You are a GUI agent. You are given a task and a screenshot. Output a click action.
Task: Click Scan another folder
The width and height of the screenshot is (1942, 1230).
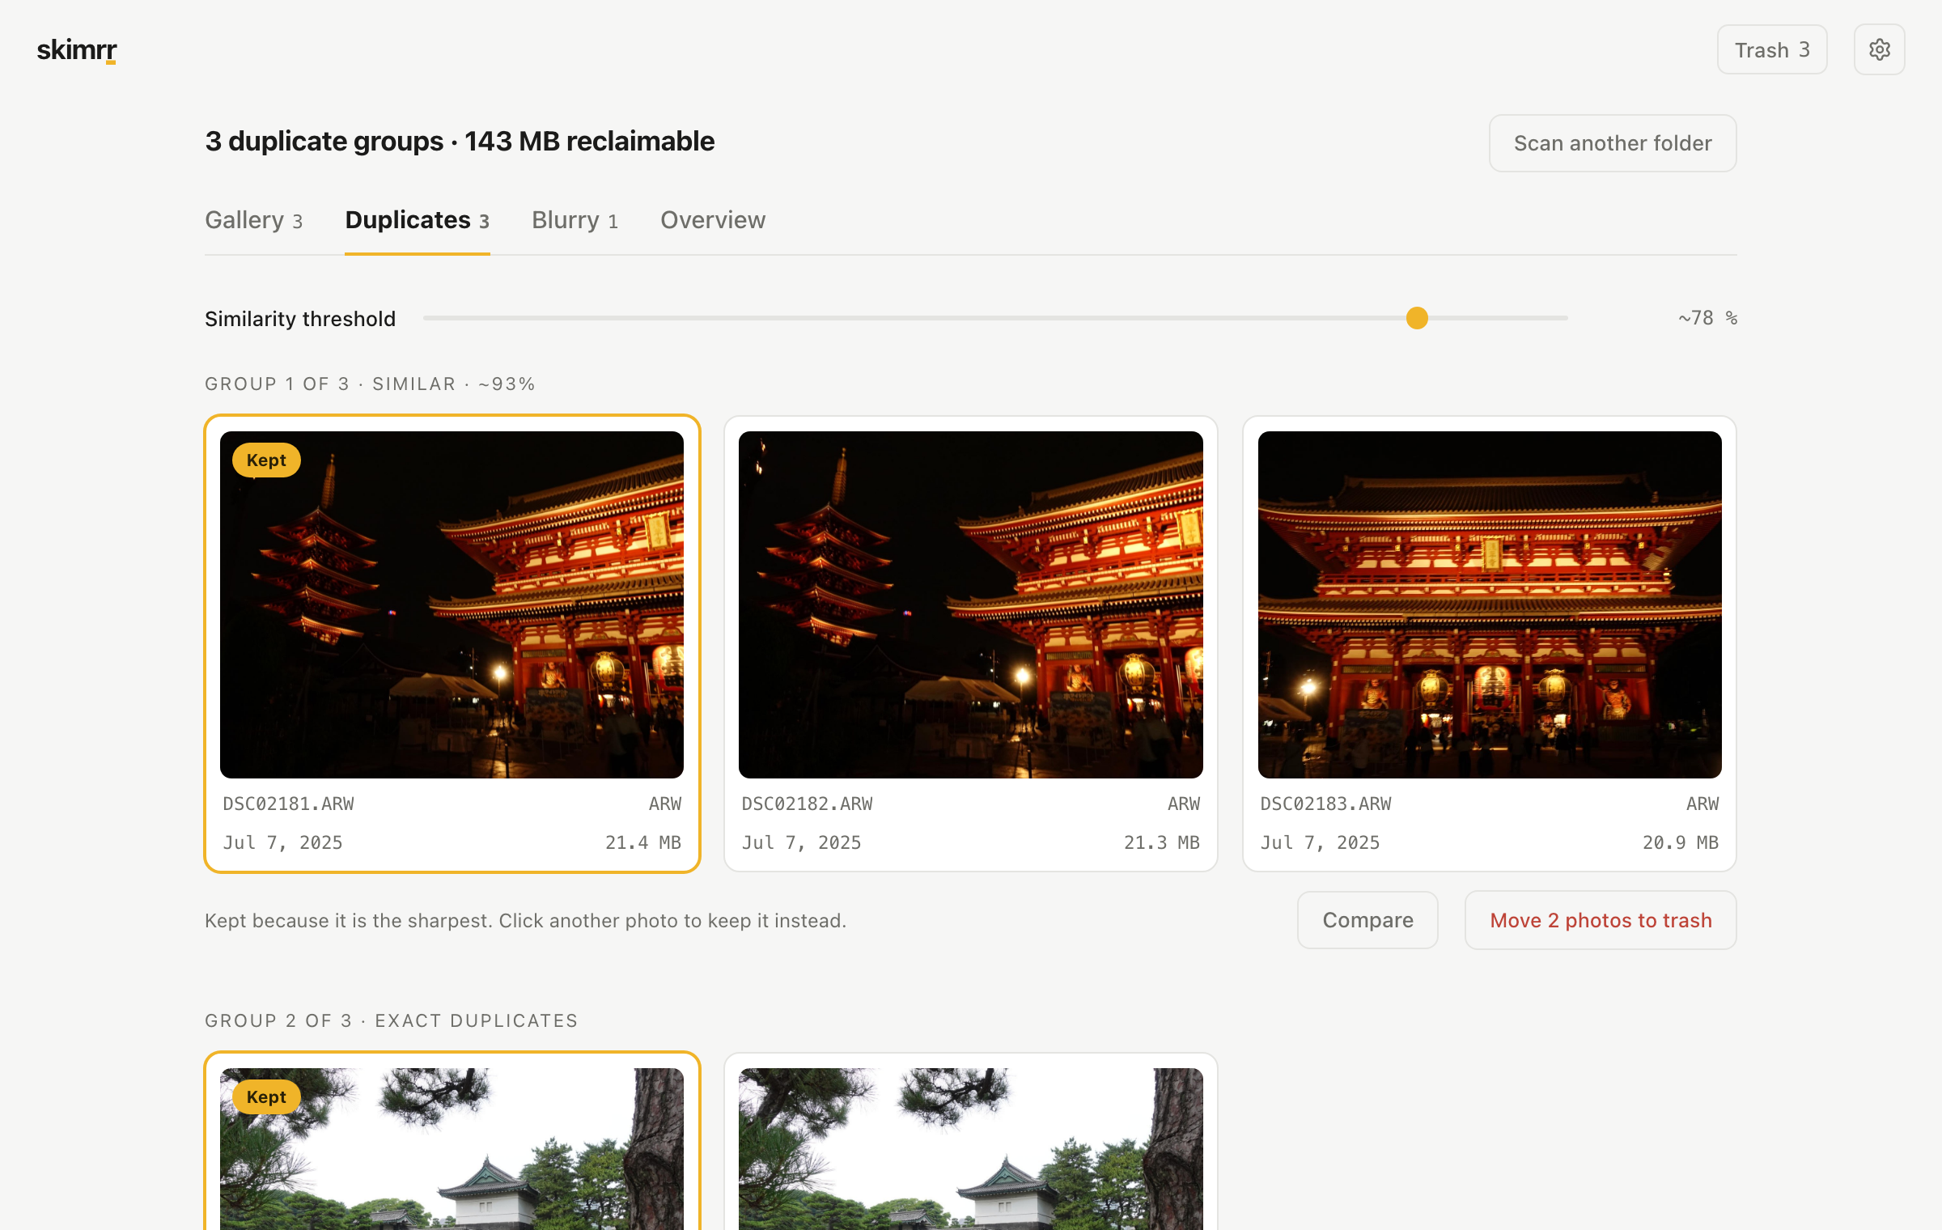tap(1613, 143)
